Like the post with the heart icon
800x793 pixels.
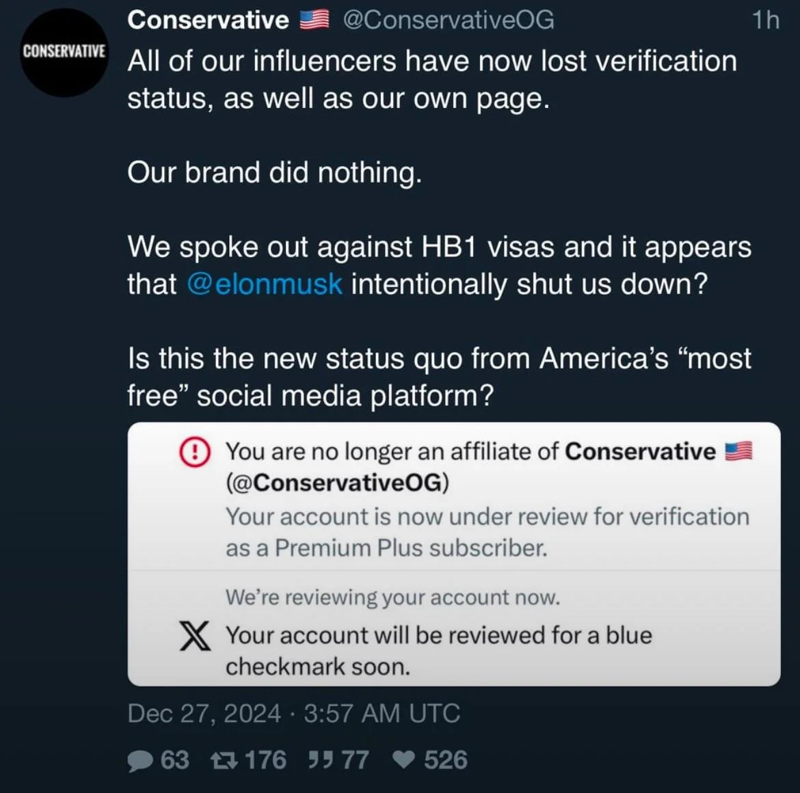click(404, 760)
